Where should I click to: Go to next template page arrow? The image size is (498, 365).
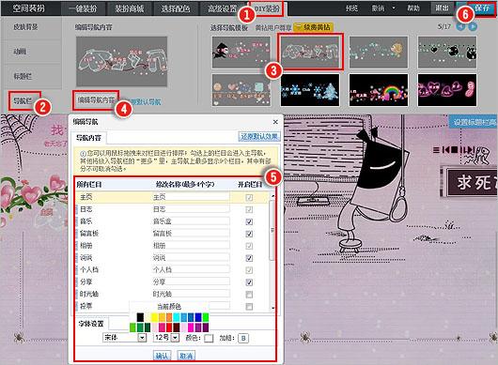(473, 26)
